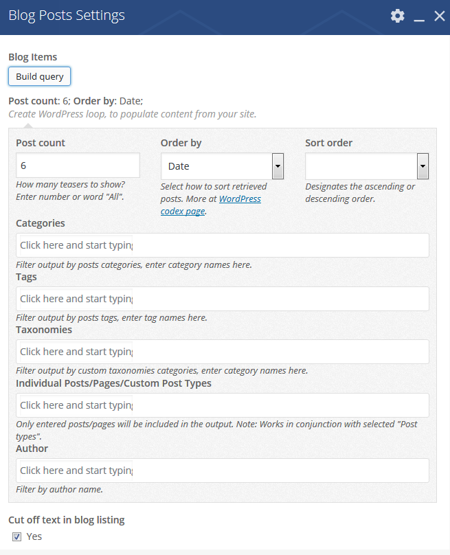Toggle the Cut off text Yes checkbox
The height and width of the screenshot is (555, 450).
(x=16, y=536)
